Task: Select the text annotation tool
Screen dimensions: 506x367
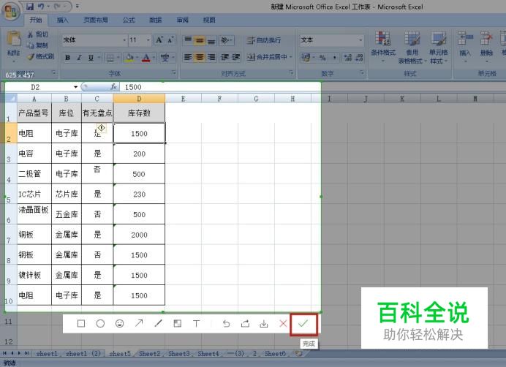Action: (x=196, y=323)
